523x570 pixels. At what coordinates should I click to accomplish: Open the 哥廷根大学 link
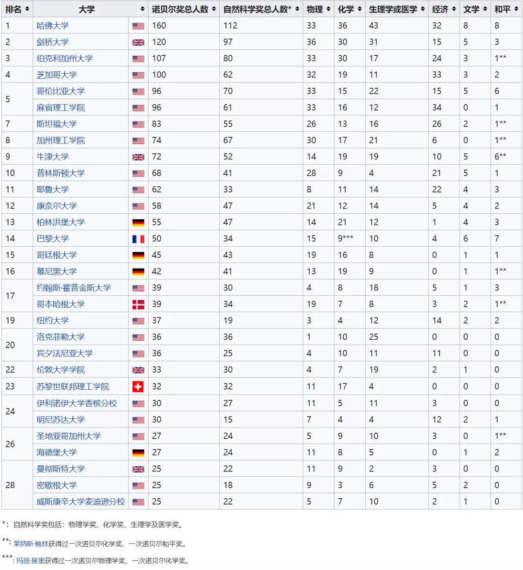coord(57,255)
